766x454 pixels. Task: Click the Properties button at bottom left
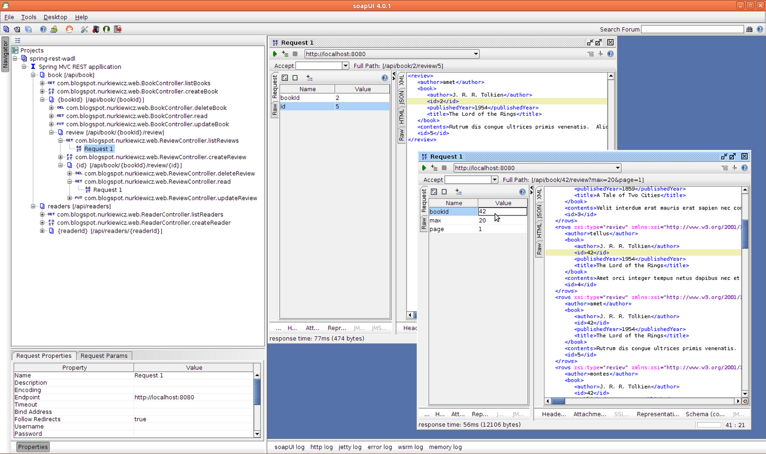[32, 446]
